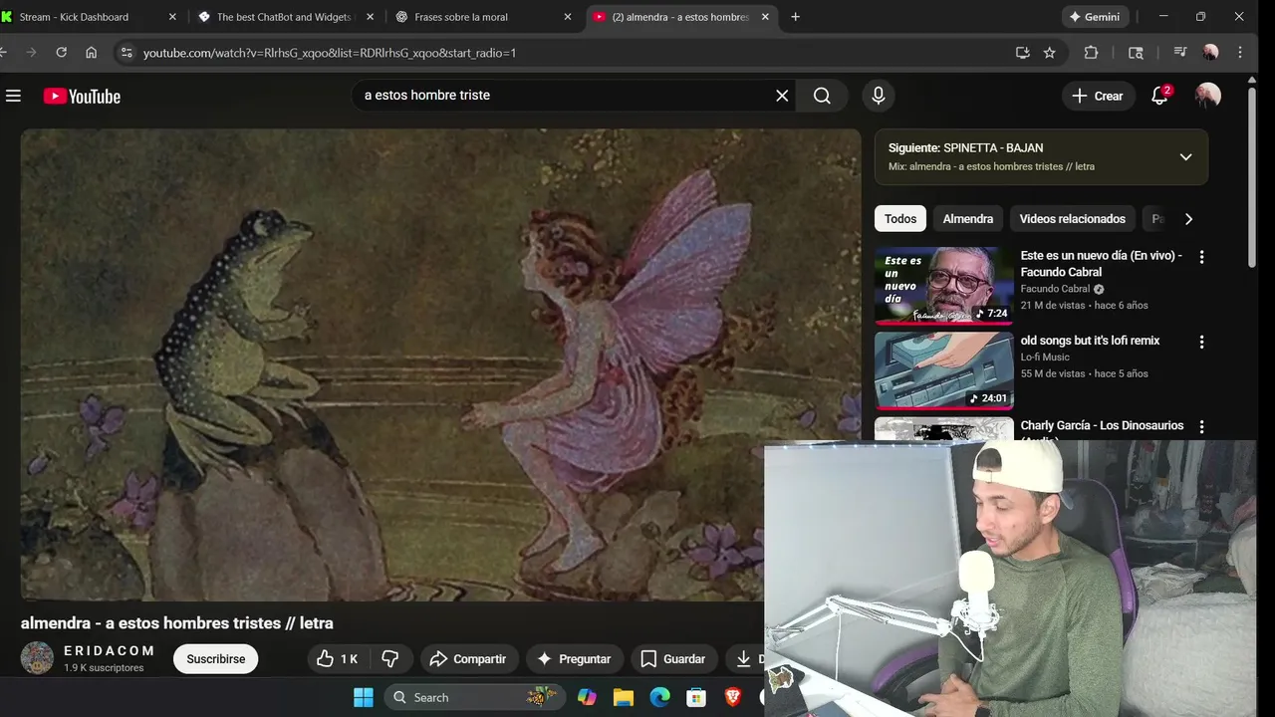Close the Kick Dashboard tab

click(172, 17)
